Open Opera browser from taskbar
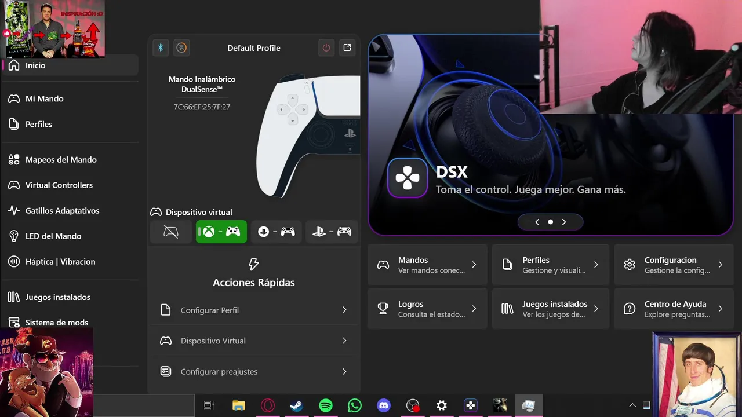 coord(268,405)
